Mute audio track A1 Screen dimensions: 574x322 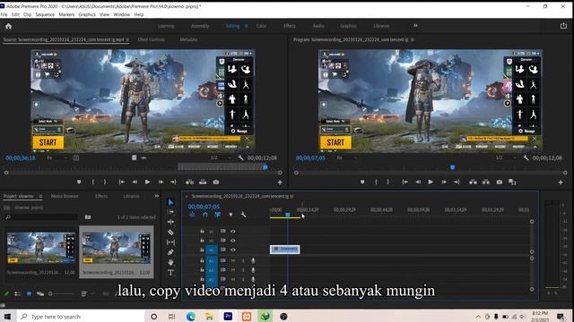coord(233,260)
